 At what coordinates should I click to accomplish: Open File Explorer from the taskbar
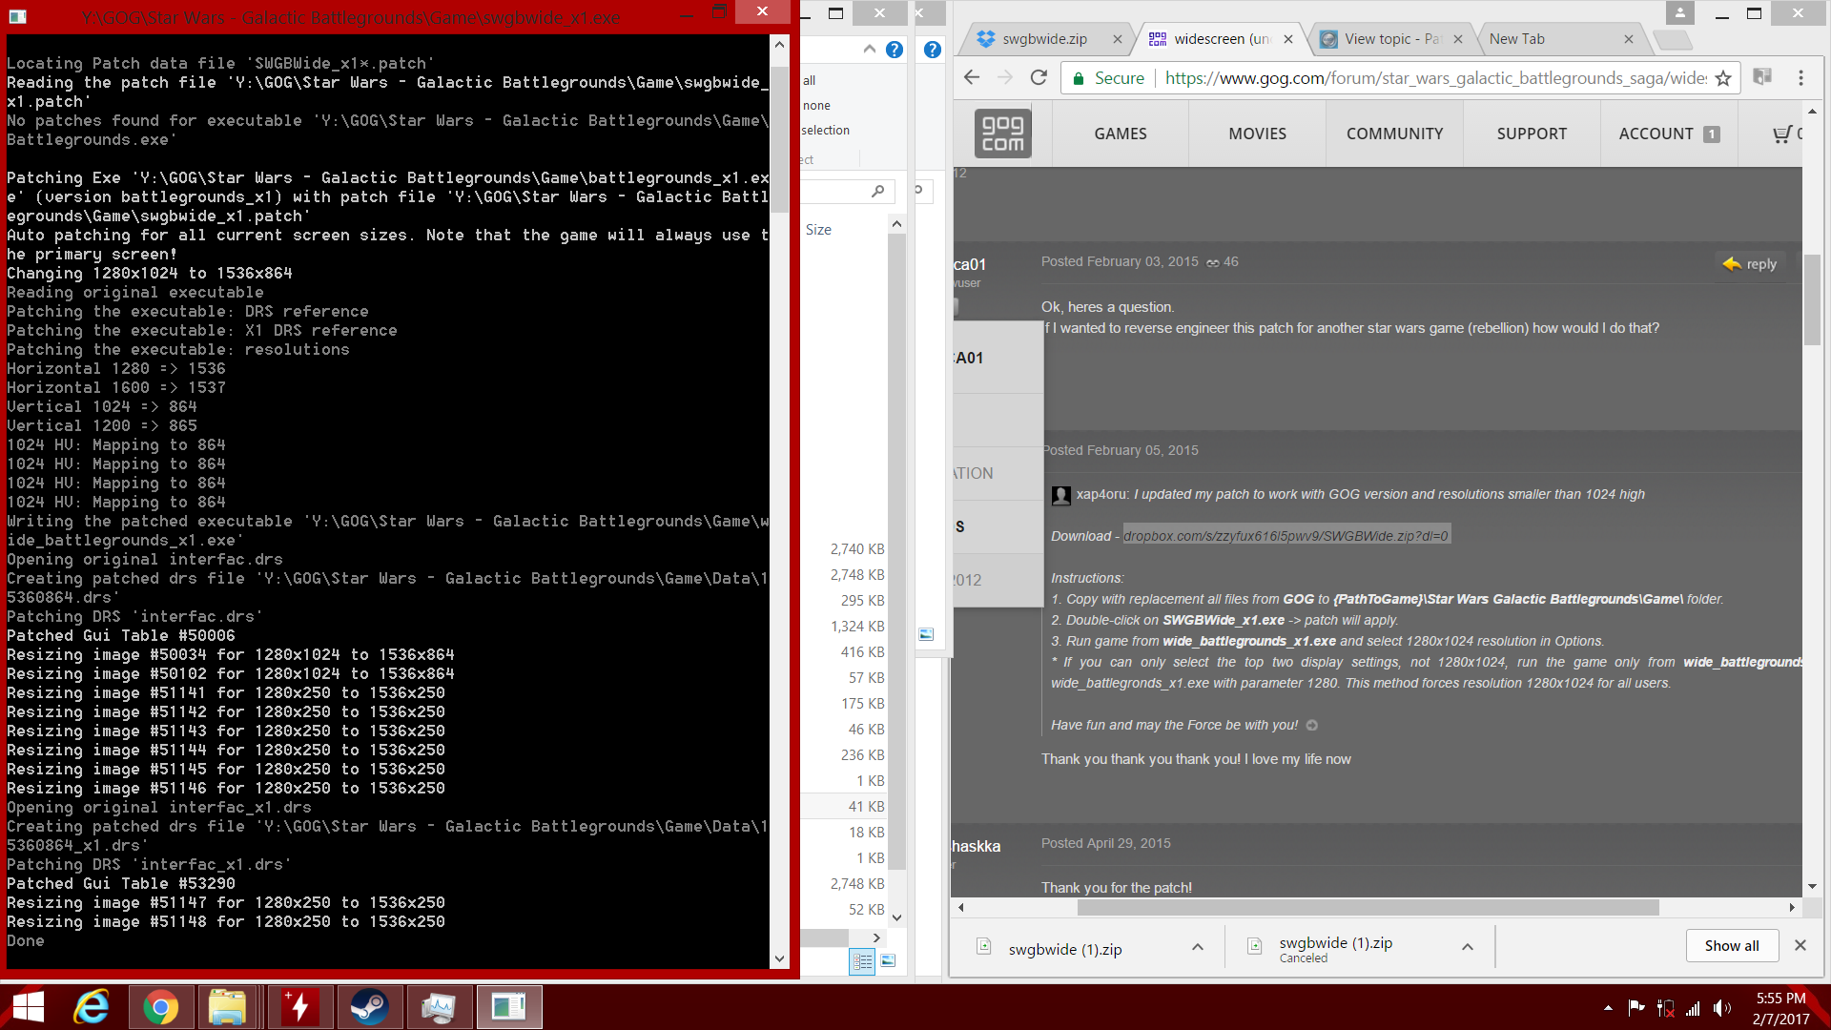click(227, 1007)
